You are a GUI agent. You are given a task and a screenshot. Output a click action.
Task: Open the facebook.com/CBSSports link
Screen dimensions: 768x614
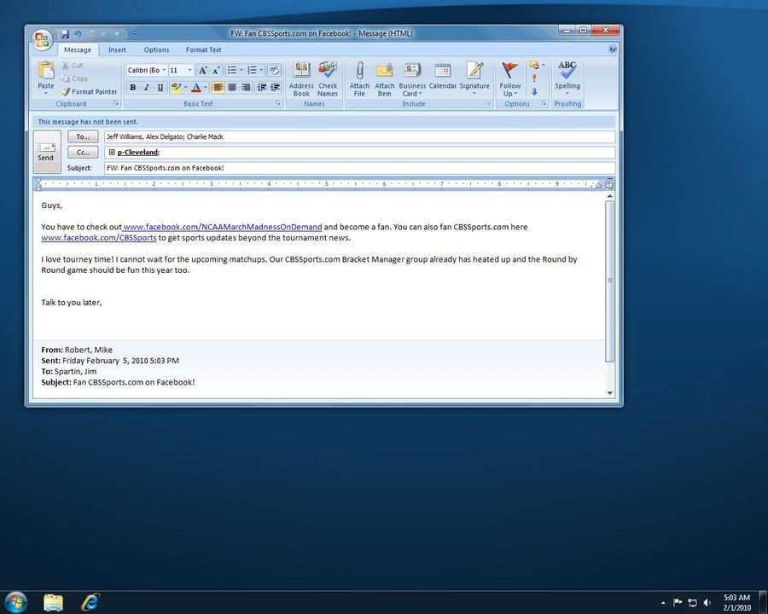coord(99,237)
